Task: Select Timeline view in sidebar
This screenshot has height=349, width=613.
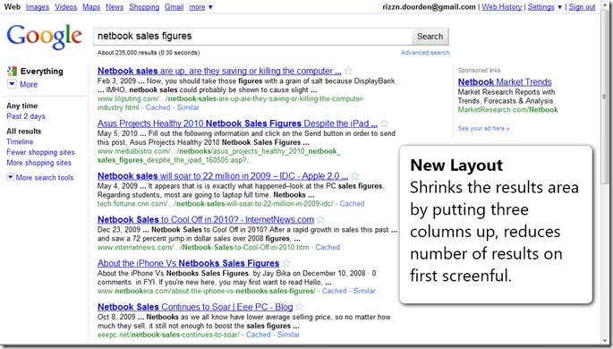Action: (x=20, y=141)
